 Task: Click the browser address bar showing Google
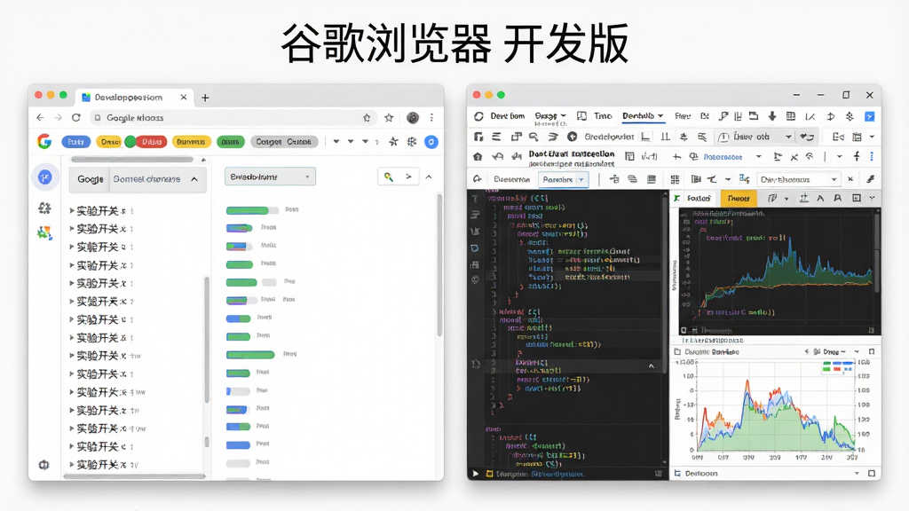pos(232,118)
